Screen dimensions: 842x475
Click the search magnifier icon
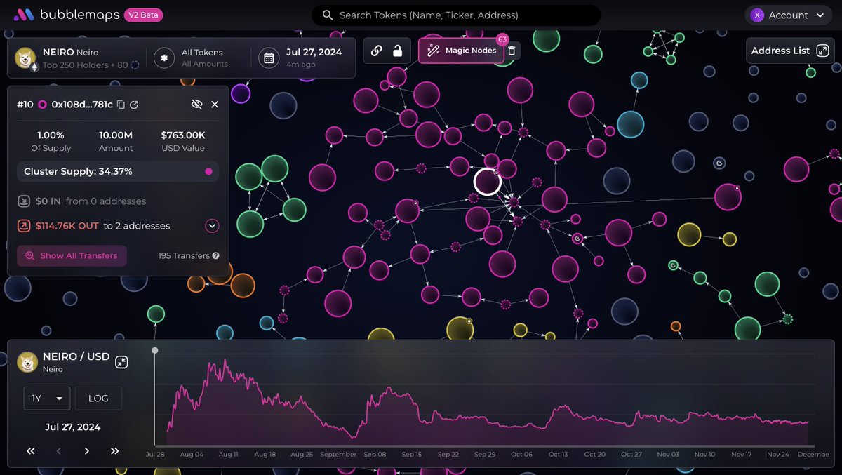pos(327,15)
